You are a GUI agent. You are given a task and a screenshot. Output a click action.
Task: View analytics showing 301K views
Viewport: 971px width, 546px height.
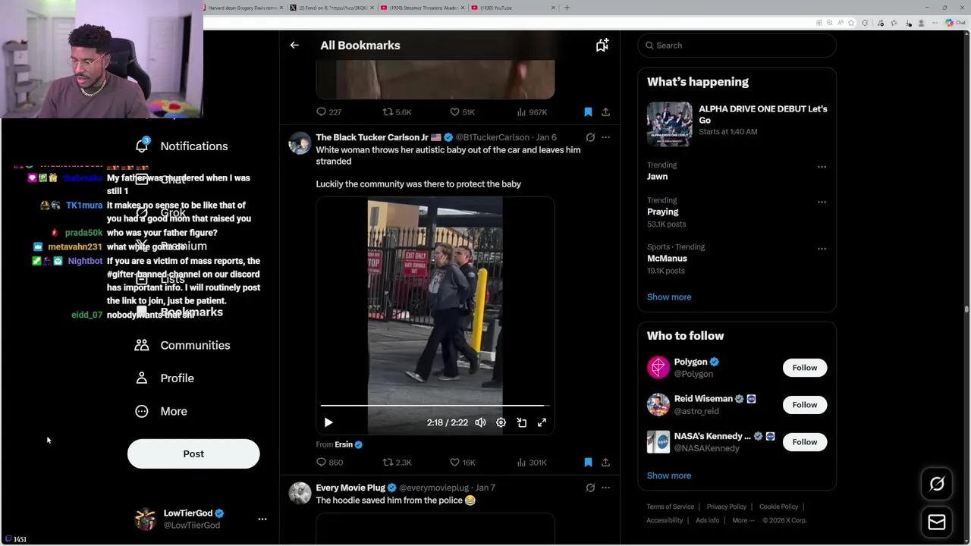coord(532,463)
